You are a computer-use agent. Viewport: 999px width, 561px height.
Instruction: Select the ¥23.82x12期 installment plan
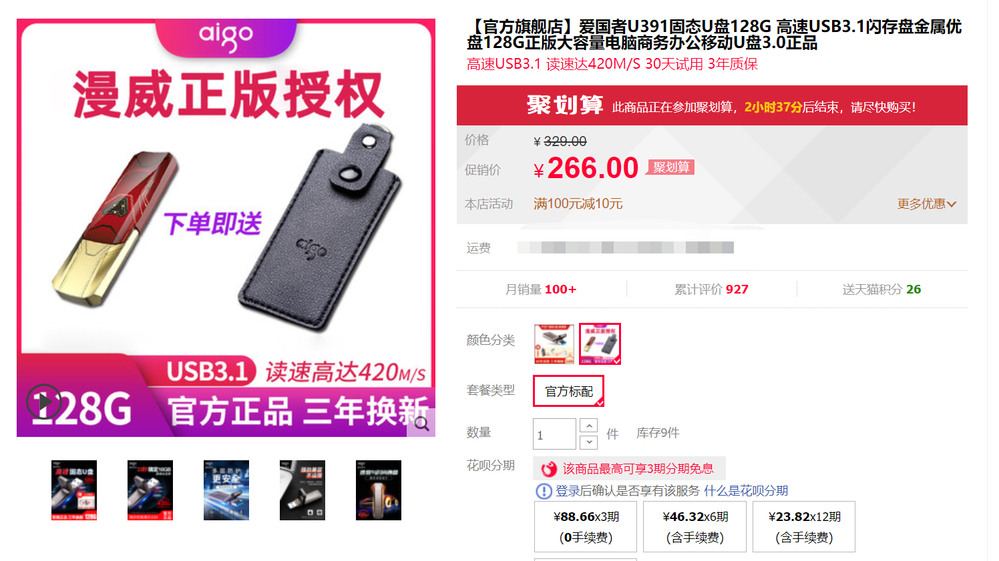click(804, 527)
